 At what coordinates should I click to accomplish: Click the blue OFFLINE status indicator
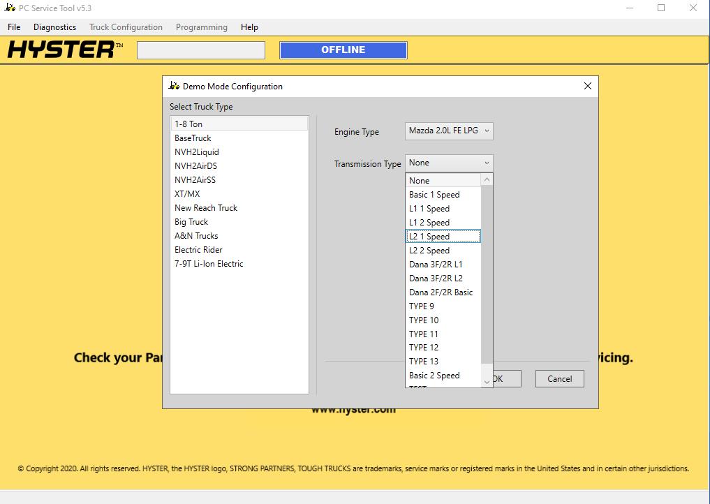343,50
